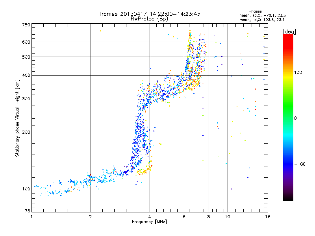Click the x-axis tick label '4'

(x=150, y=217)
